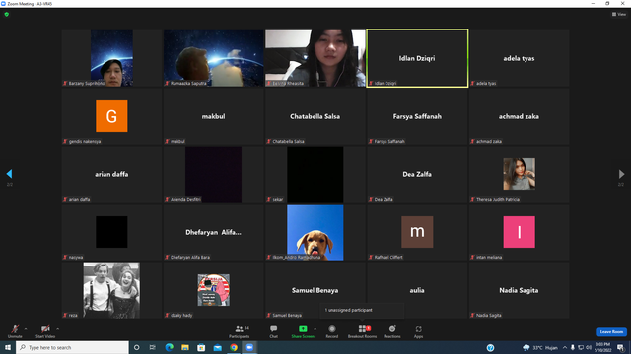Click the dog avatar of Ikom_Andro Ramadhana
The image size is (631, 354).
315,232
